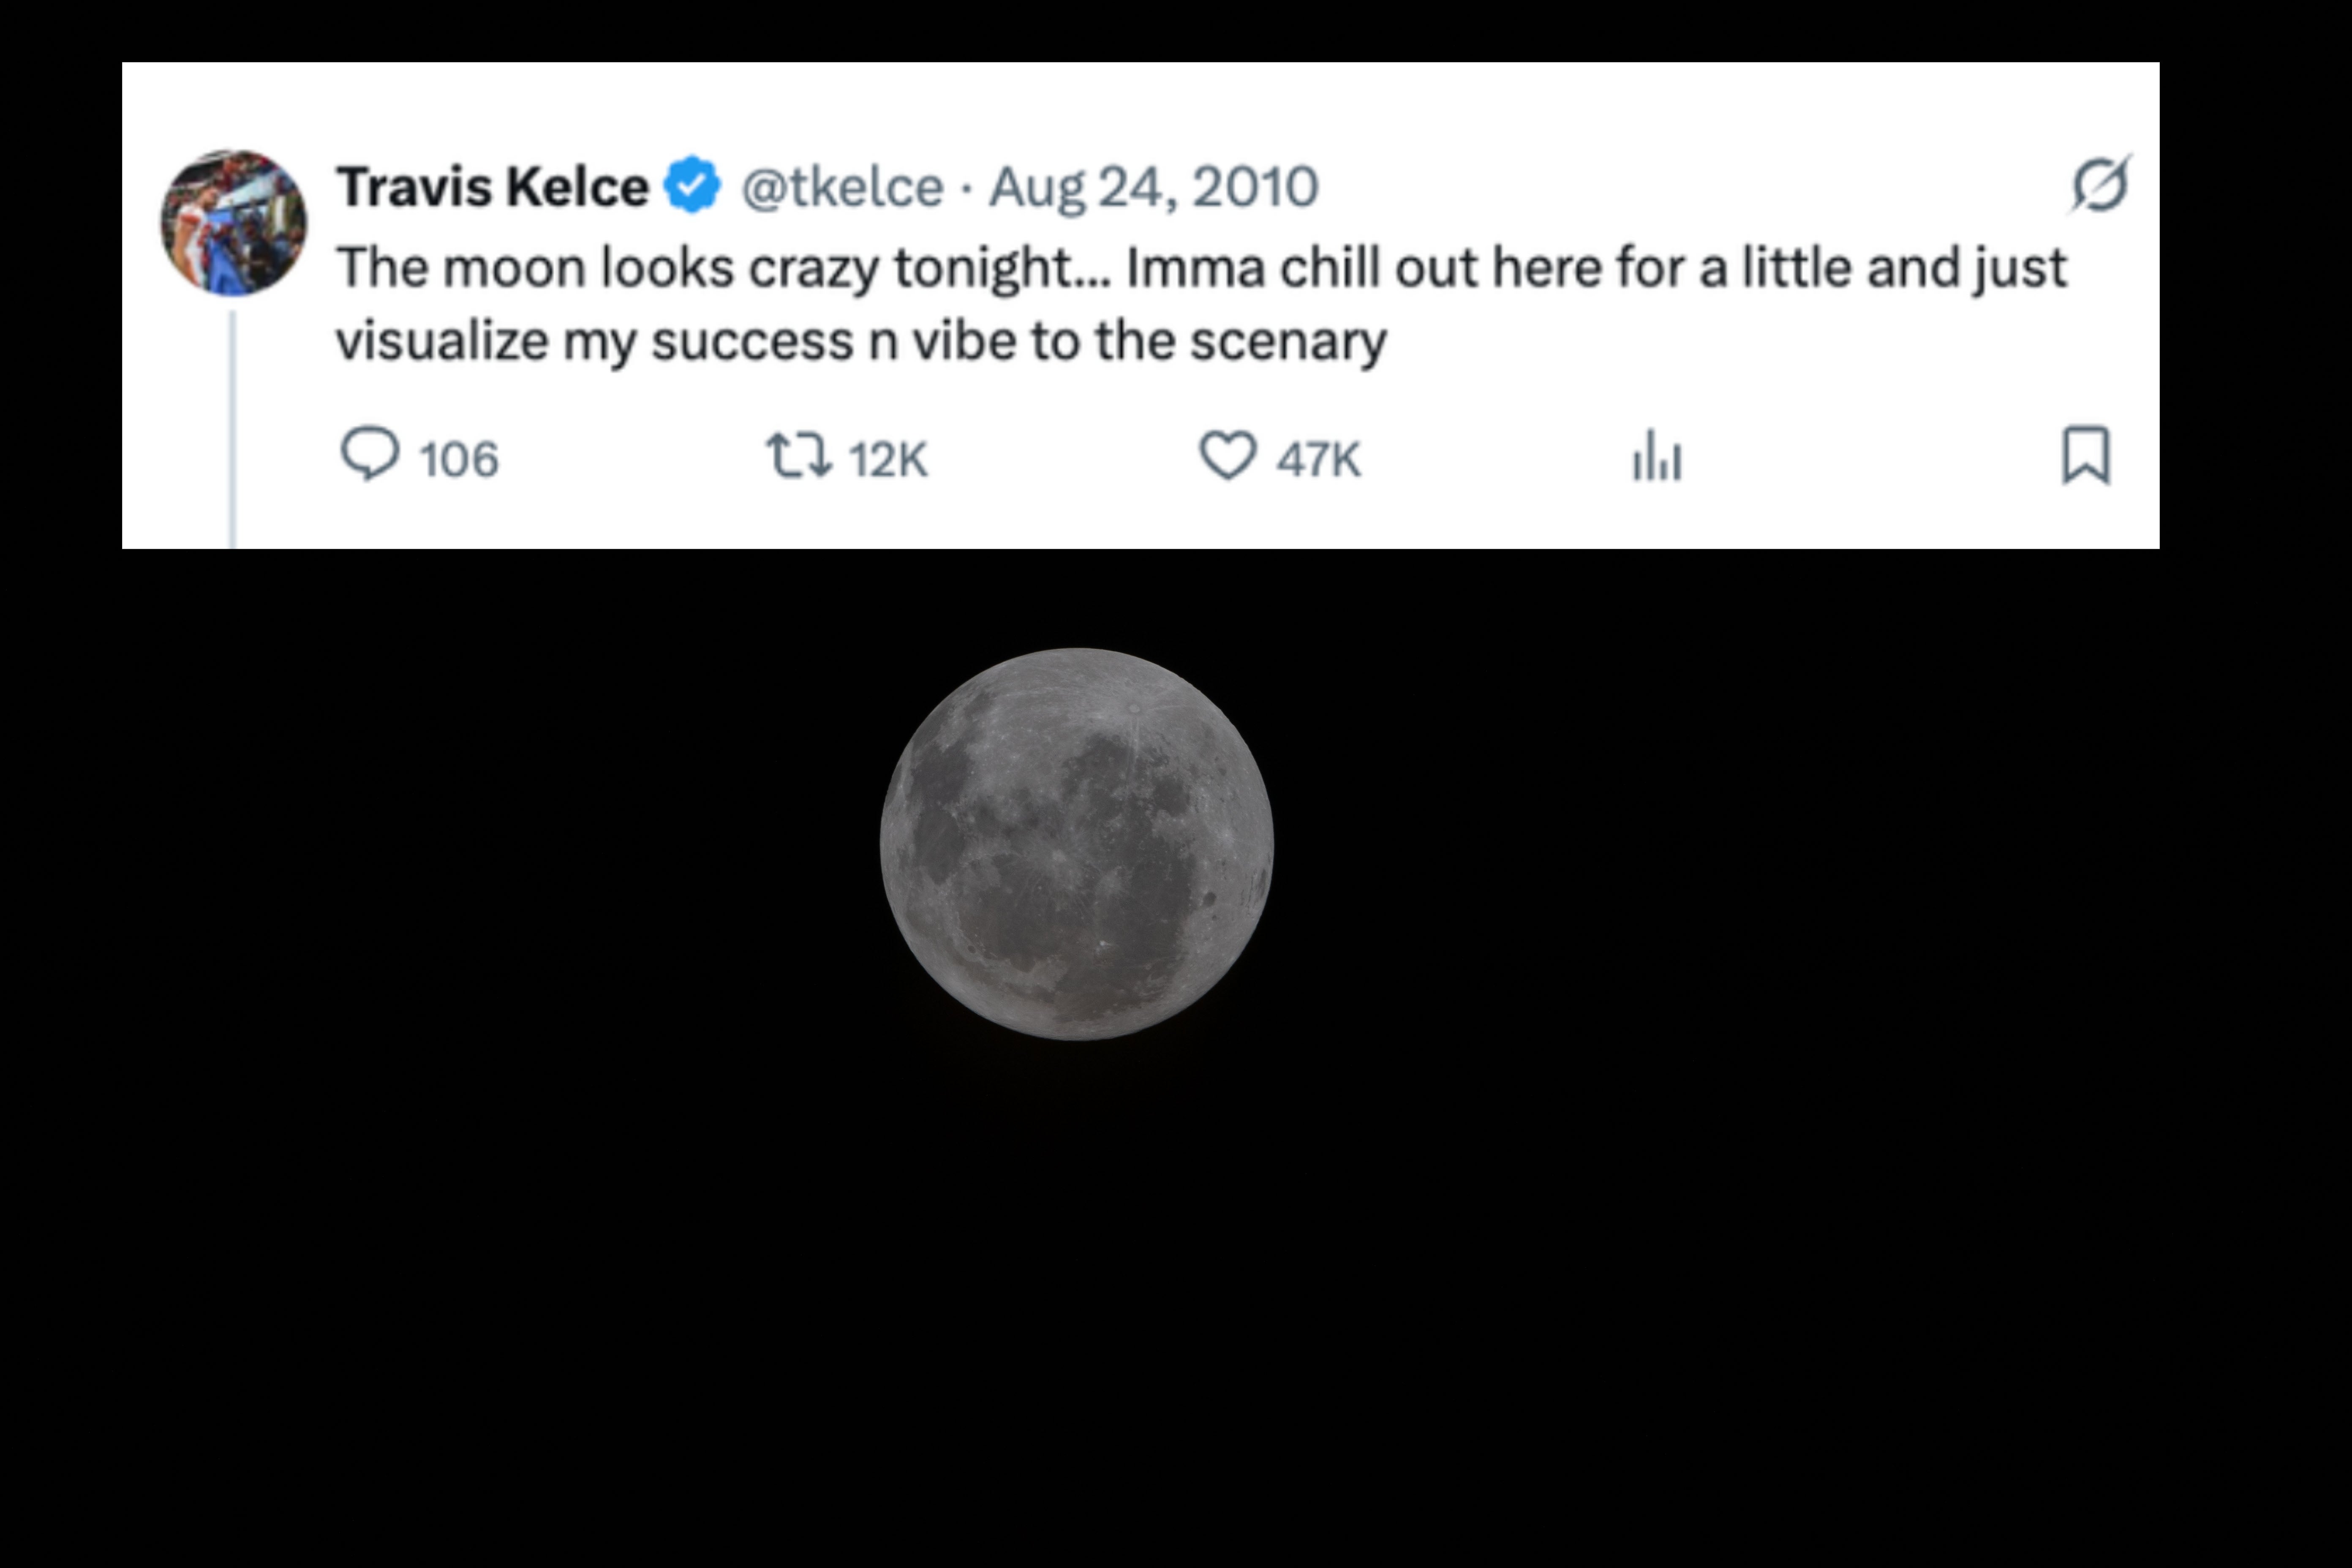Click the 106 replies count
Viewport: 2352px width, 1568px height.
pyautogui.click(x=458, y=460)
